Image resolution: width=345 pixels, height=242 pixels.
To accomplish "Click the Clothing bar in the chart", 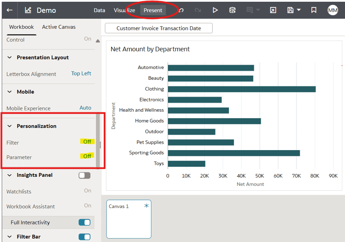I will pyautogui.click(x=241, y=89).
